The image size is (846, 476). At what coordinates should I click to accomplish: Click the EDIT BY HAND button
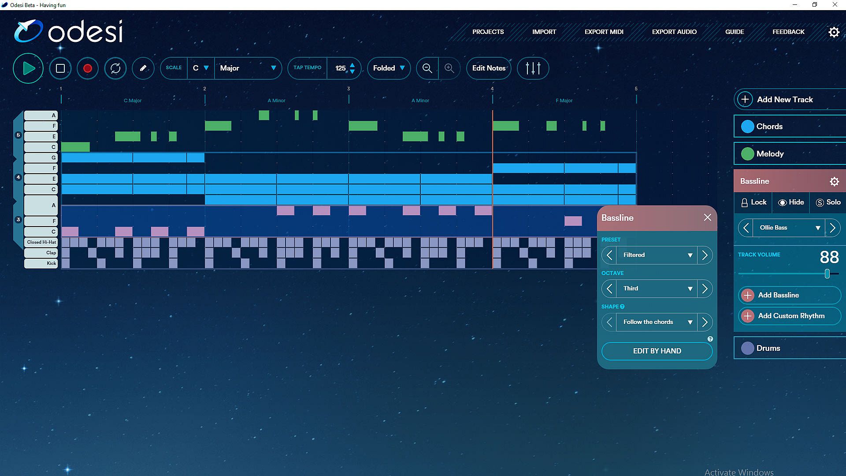[657, 351]
